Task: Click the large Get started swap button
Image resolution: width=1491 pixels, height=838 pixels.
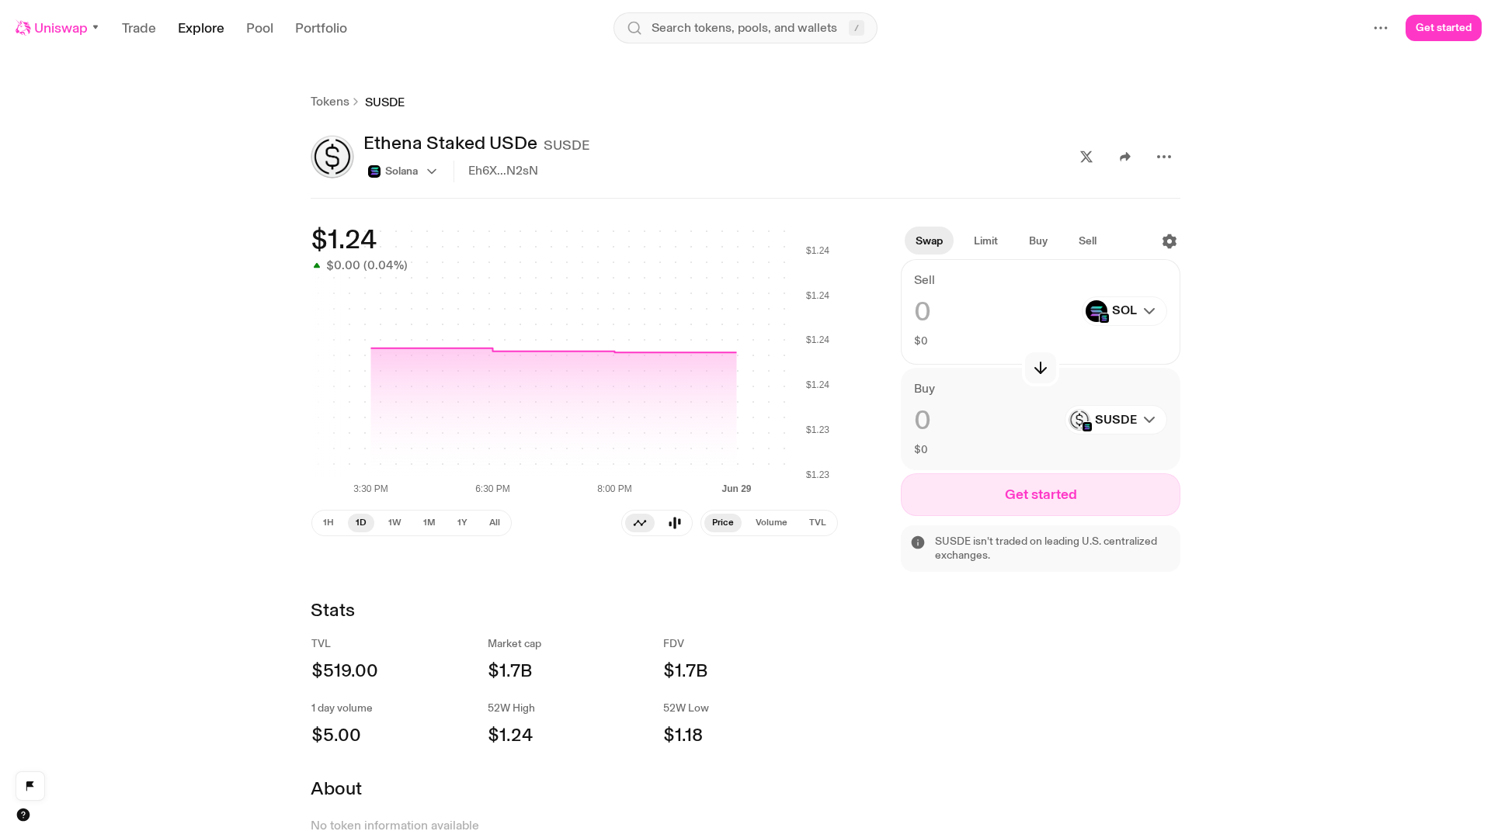Action: point(1041,495)
